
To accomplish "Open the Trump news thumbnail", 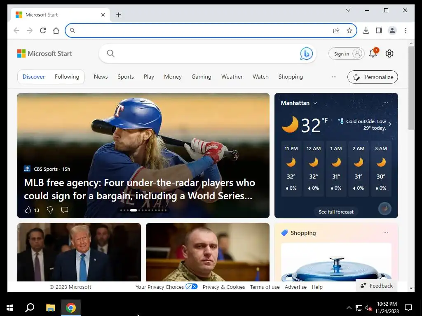I will coord(79,252).
